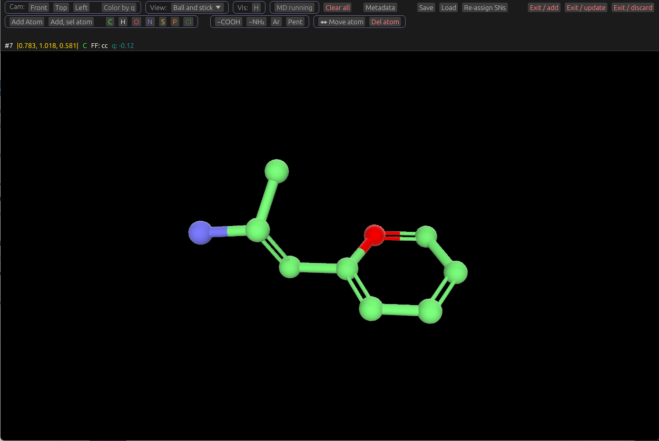The width and height of the screenshot is (659, 441).
Task: Add an –NH₂ functional group
Action: (x=257, y=22)
